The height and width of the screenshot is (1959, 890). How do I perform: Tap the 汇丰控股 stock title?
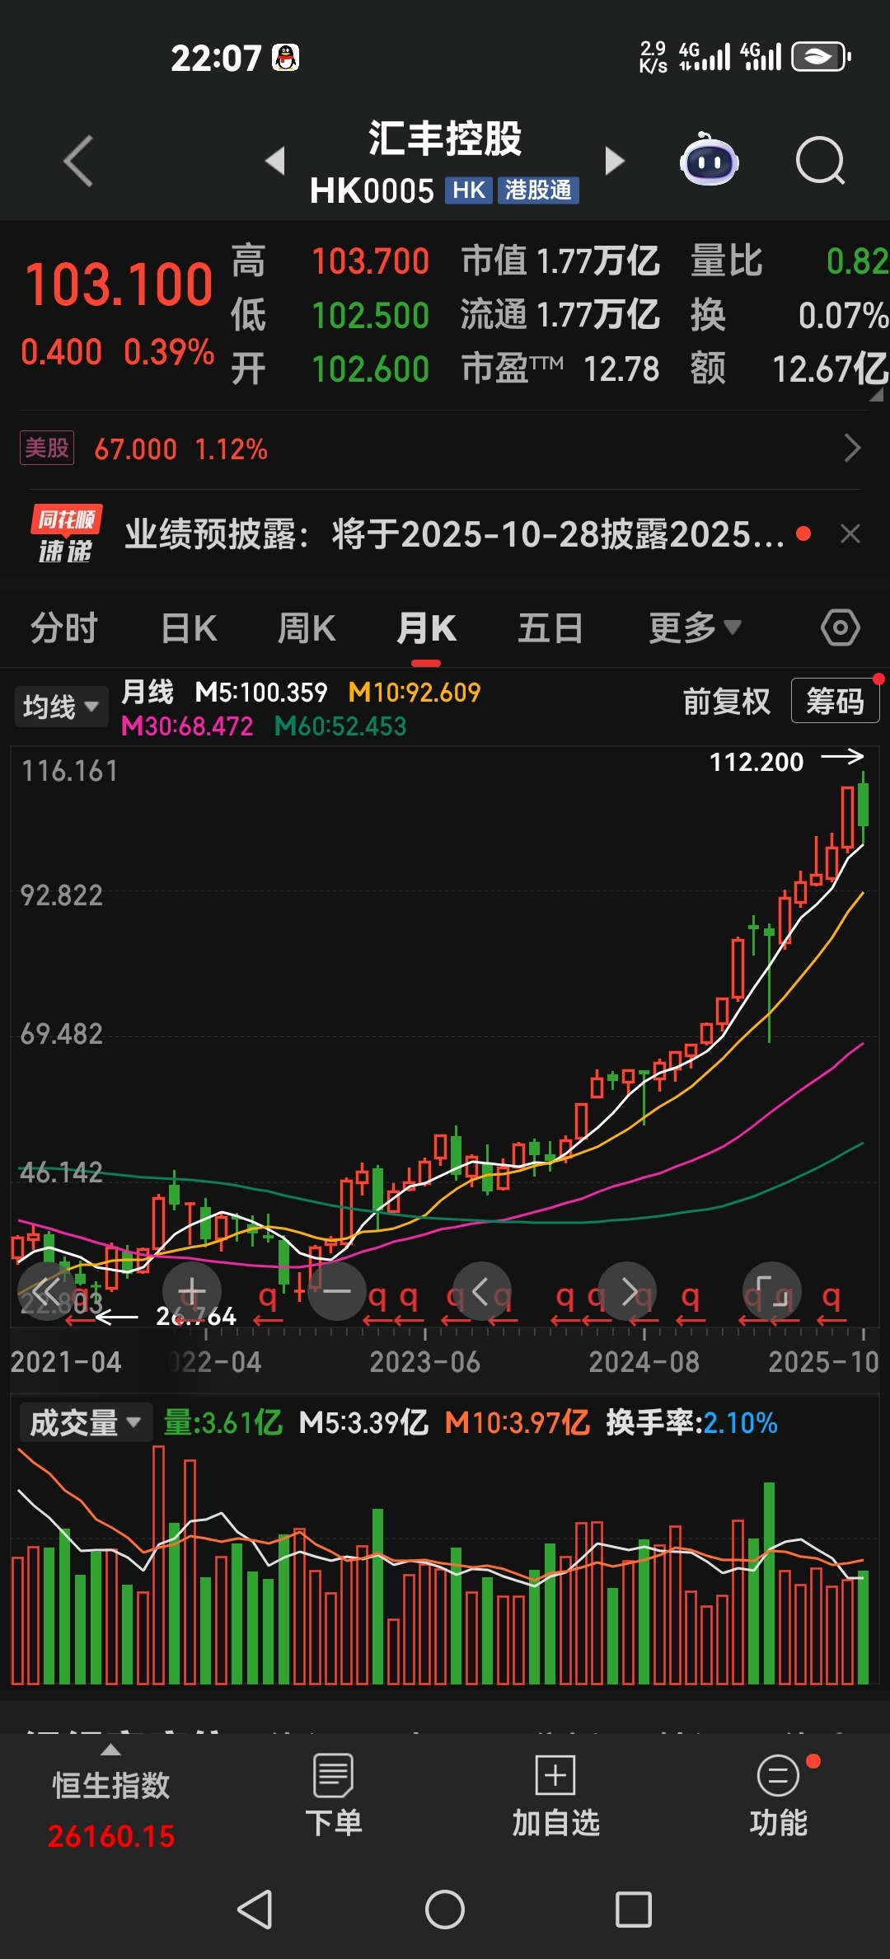tap(445, 138)
